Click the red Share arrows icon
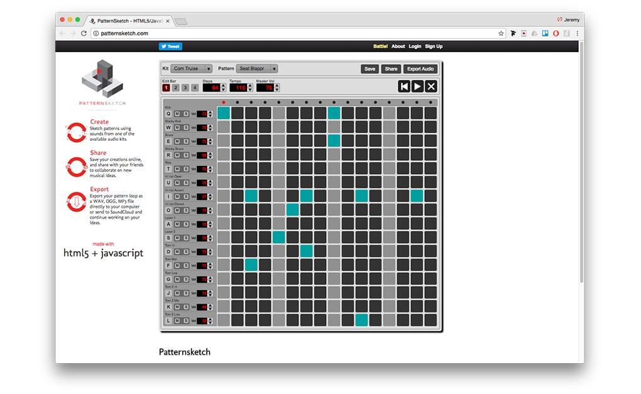 [x=77, y=167]
